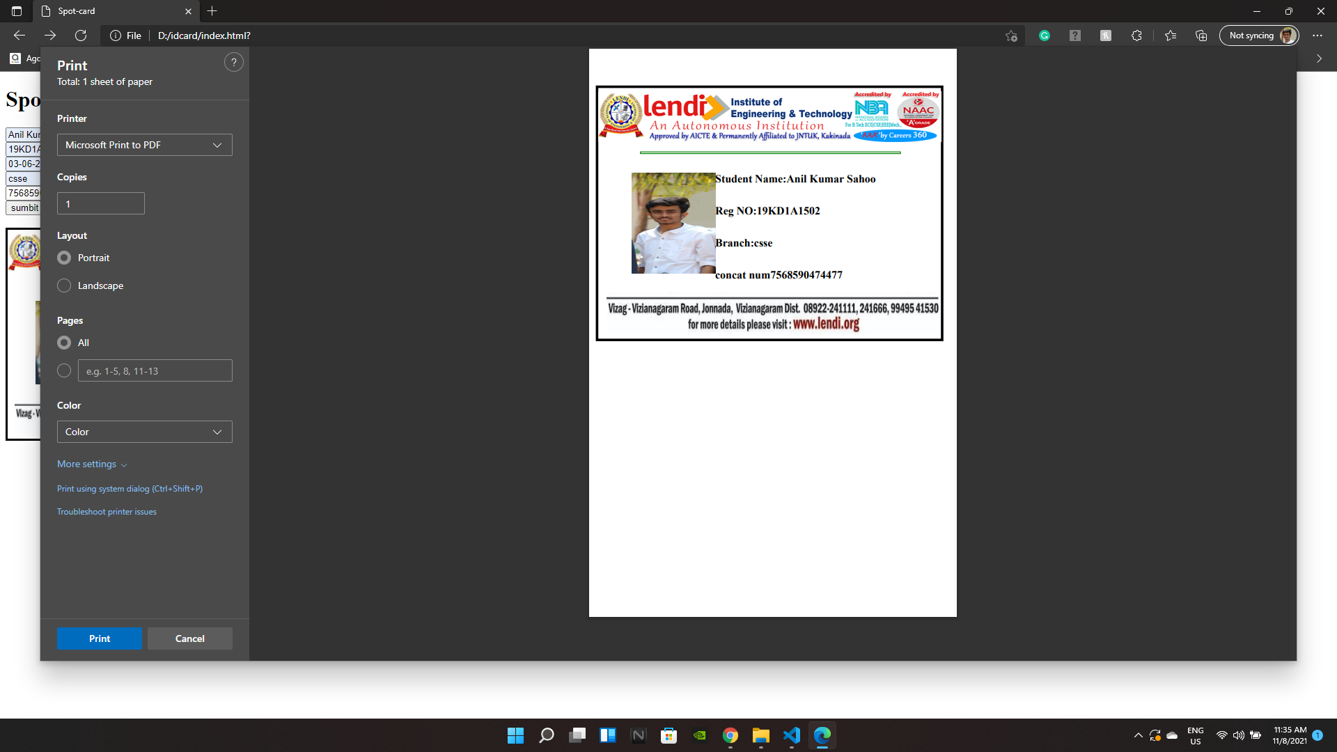
Task: Open the Honey extension
Action: pyautogui.click(x=1105, y=36)
